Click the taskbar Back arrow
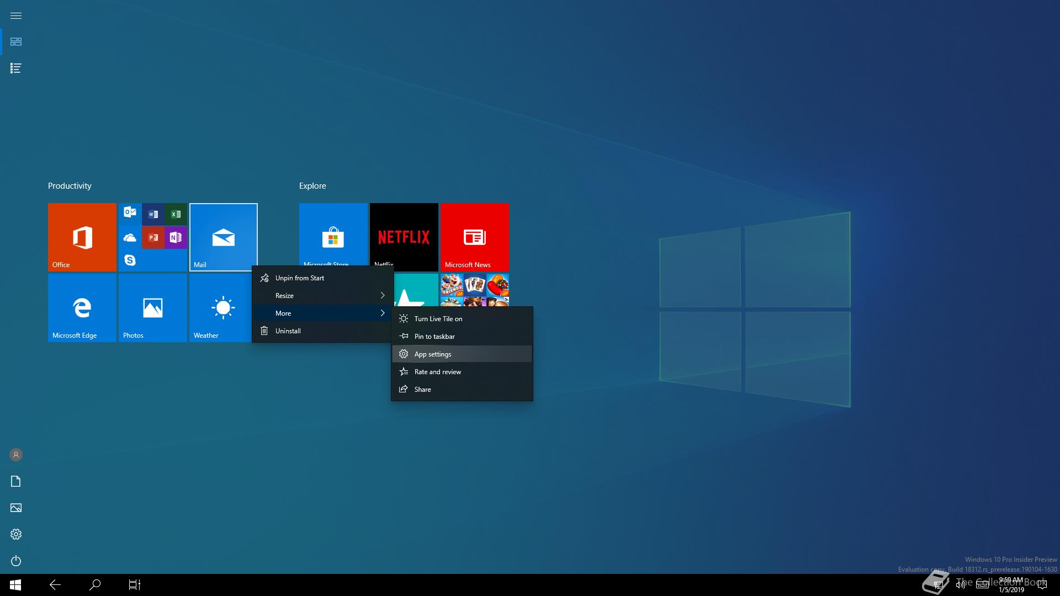The image size is (1060, 596). click(55, 585)
